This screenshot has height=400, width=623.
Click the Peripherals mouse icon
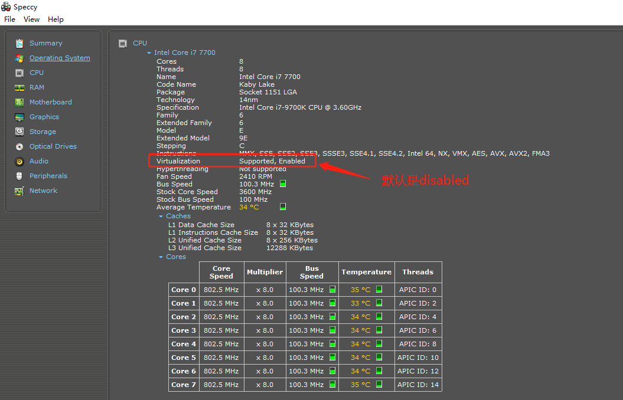19,175
